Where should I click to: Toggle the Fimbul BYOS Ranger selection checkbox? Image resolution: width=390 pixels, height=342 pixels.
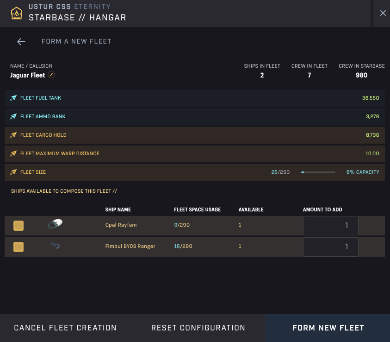tap(19, 247)
